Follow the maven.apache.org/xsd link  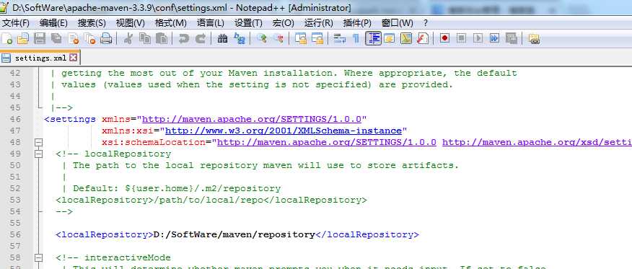coord(537,142)
